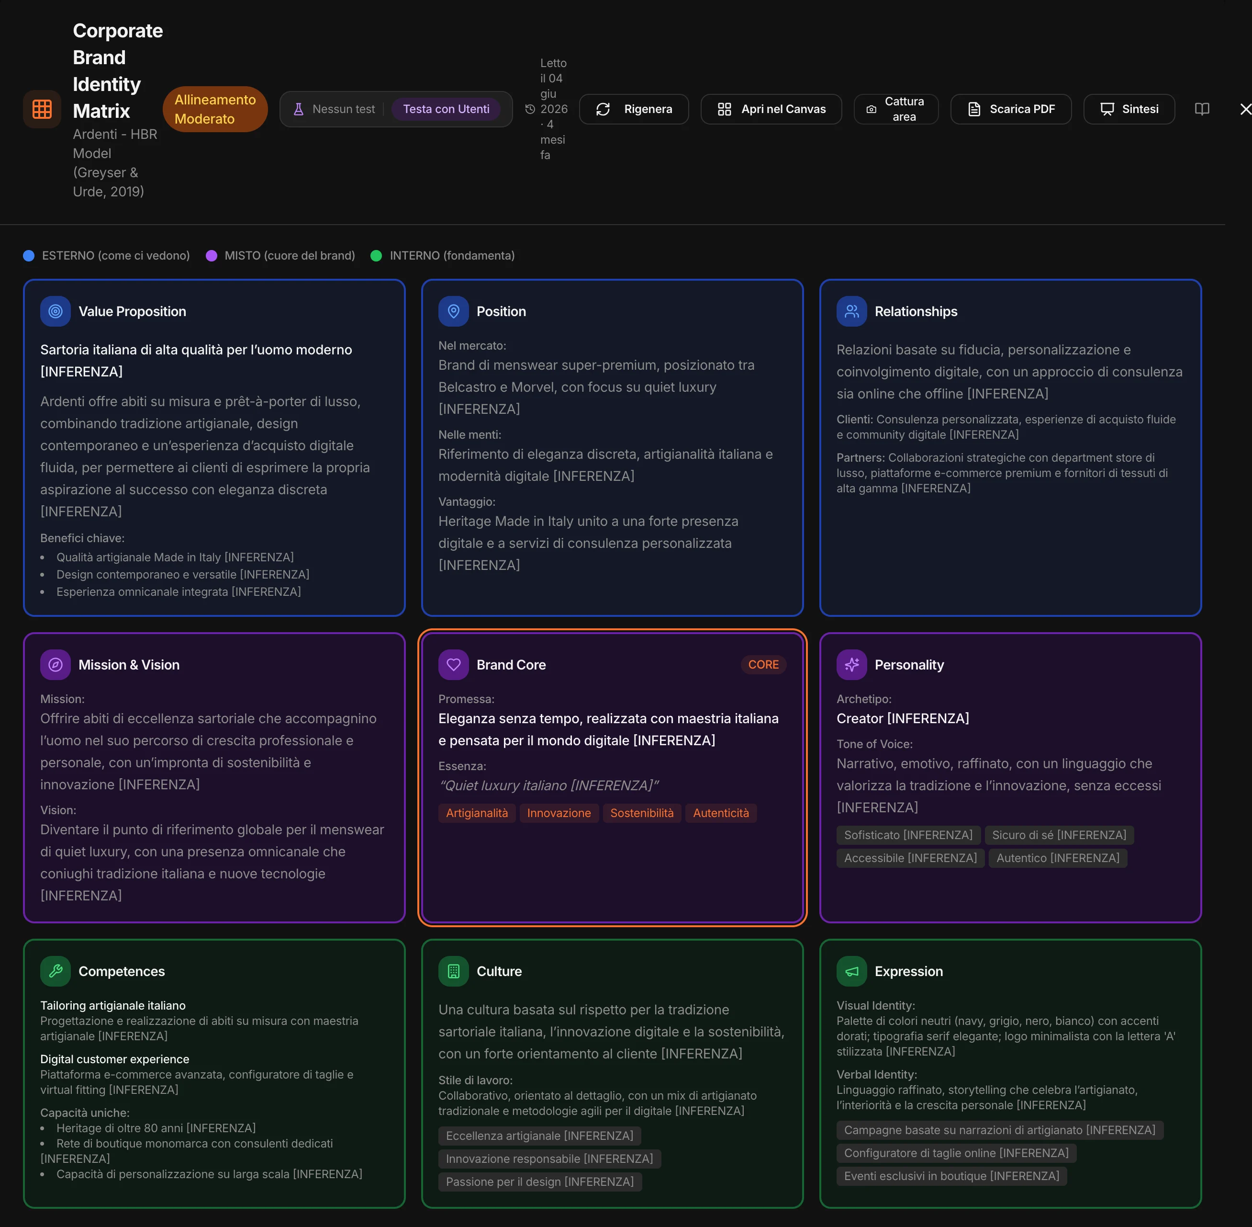This screenshot has width=1252, height=1227.
Task: Click the Position map pin icon
Action: tap(453, 311)
